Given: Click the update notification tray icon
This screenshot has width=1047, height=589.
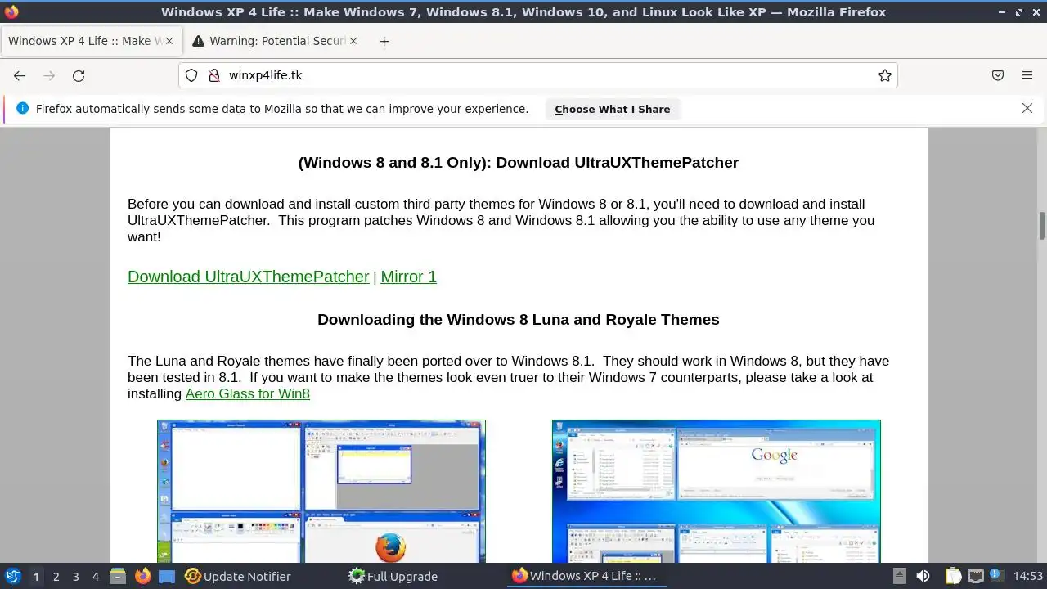Looking at the screenshot, I should coord(996,575).
